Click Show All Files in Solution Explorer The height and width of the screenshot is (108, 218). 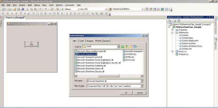(x=175, y=21)
